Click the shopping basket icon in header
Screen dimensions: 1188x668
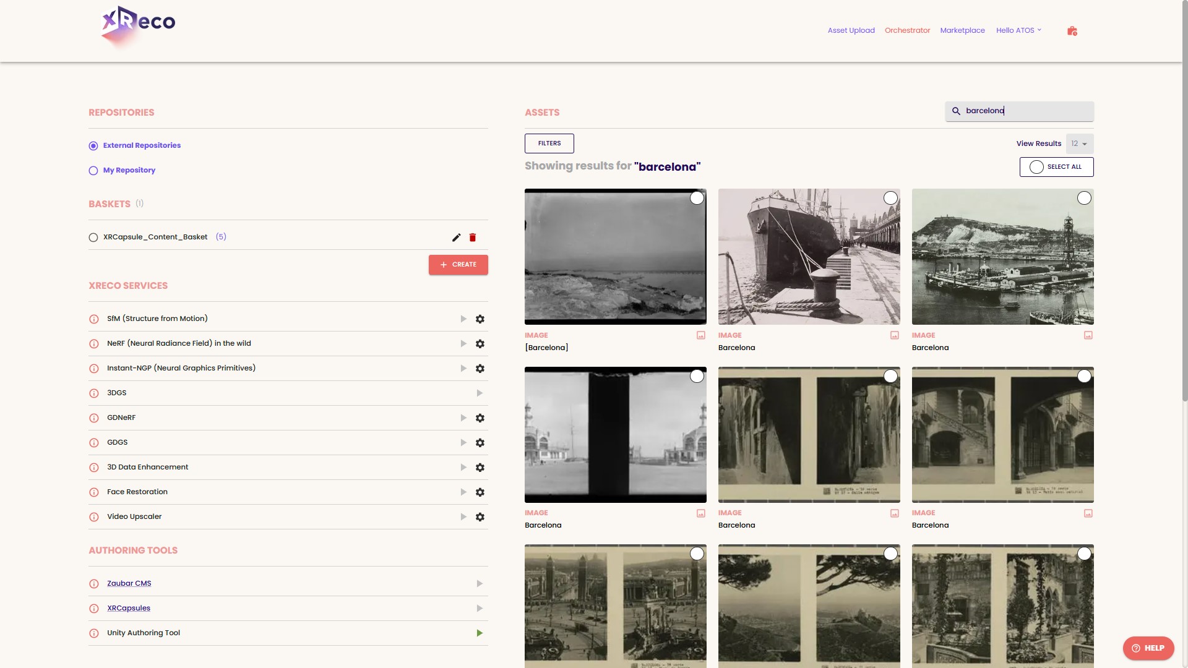[x=1072, y=31]
